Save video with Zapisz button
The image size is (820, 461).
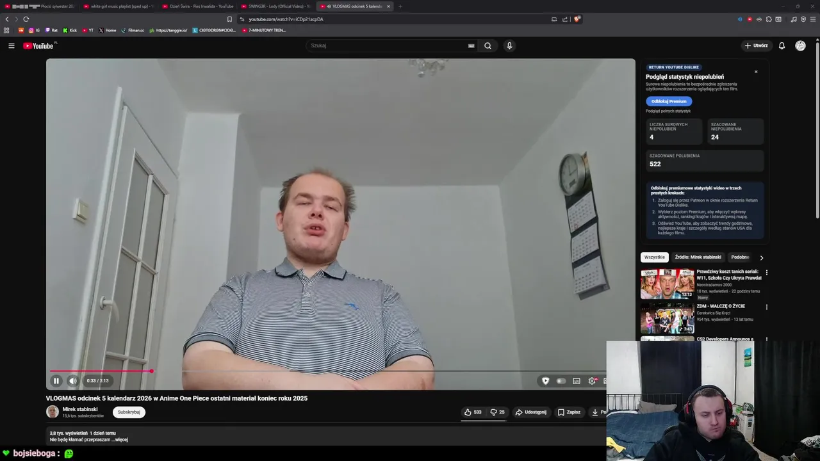point(569,412)
